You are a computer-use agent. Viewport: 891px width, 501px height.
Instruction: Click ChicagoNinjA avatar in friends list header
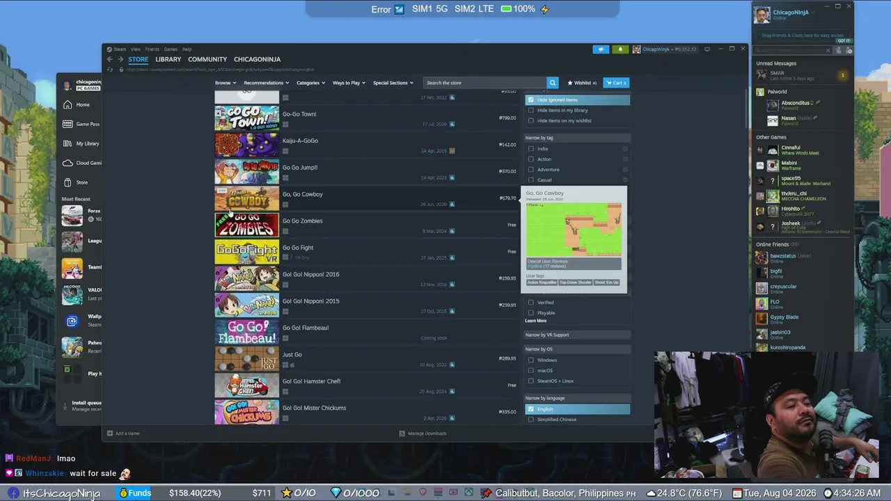point(762,15)
